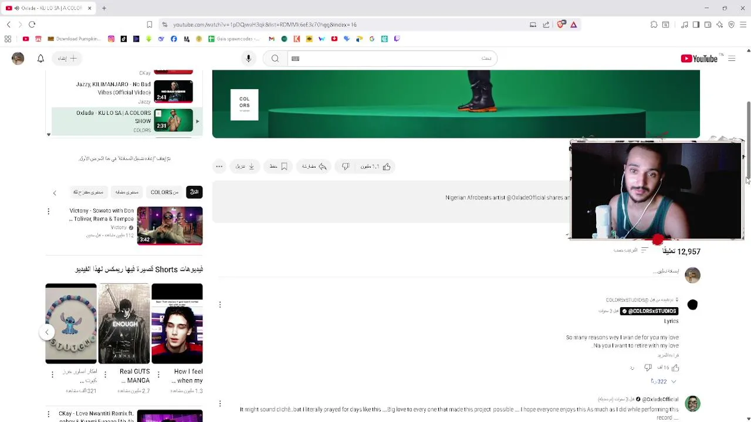Image resolution: width=751 pixels, height=422 pixels.
Task: Open options for Victony Soweto video
Action: click(49, 212)
